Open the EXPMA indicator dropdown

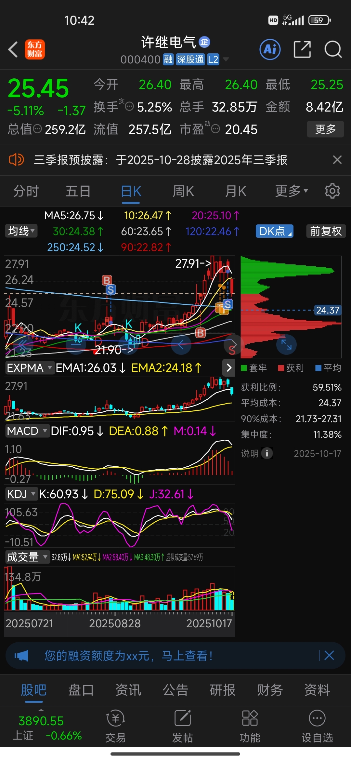pos(29,368)
